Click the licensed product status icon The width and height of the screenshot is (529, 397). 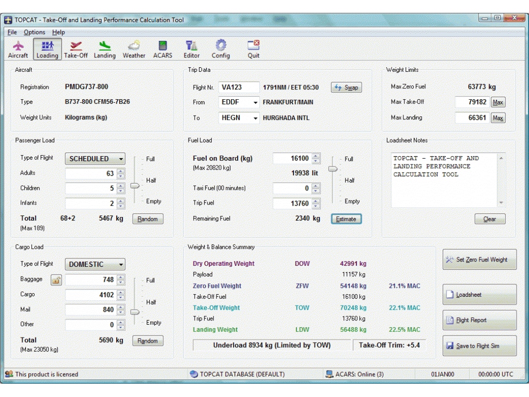coord(9,374)
